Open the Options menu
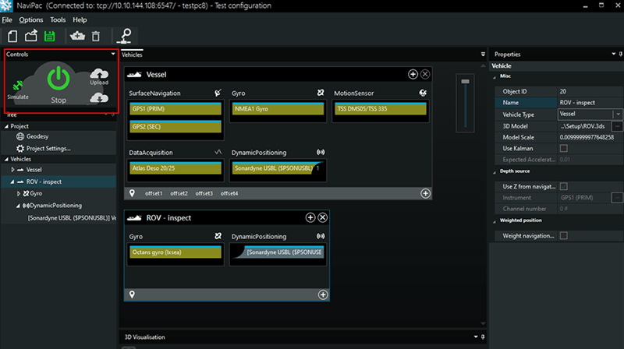 31,20
